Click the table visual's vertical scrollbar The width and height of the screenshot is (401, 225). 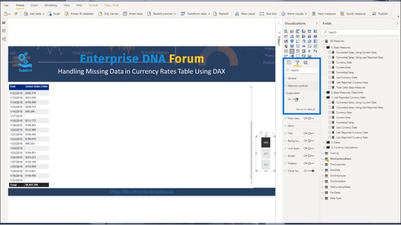click(x=251, y=150)
